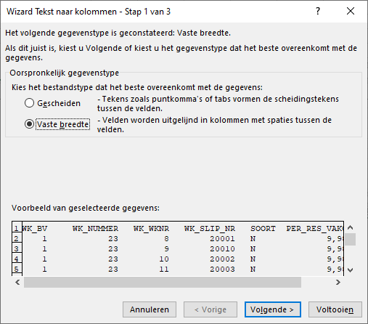Open the help question mark icon
The height and width of the screenshot is (324, 368).
318,11
